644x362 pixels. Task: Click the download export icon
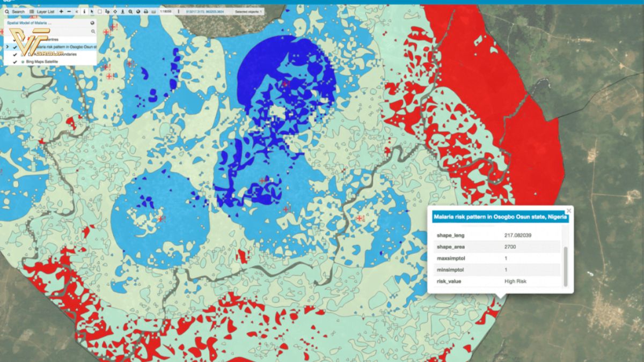pos(123,11)
